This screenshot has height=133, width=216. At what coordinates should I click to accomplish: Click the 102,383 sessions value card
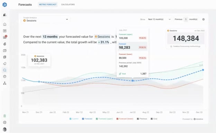[x=39, y=60]
